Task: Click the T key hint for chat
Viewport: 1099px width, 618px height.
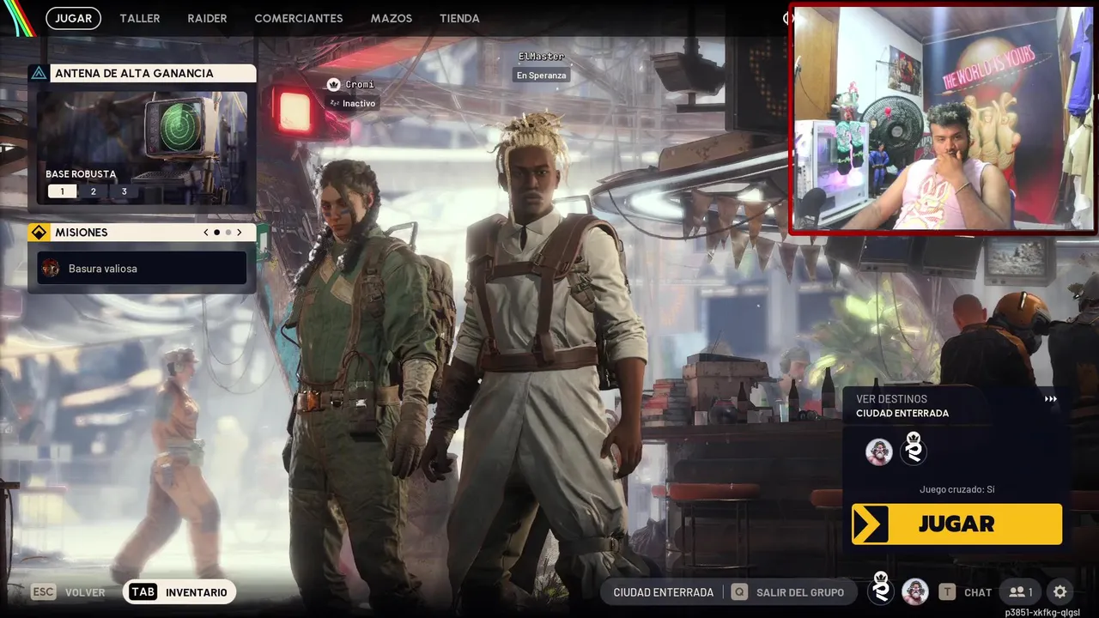Action: tap(946, 592)
